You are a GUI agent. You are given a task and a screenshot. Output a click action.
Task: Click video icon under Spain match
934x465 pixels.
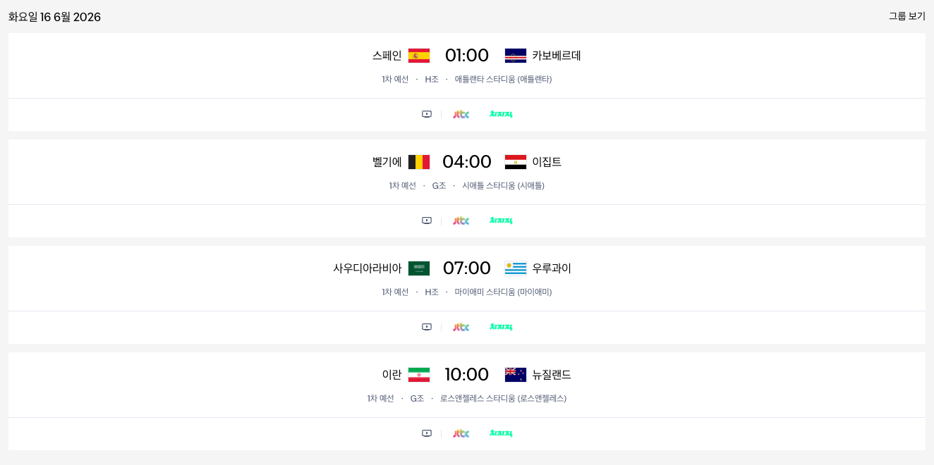point(427,114)
